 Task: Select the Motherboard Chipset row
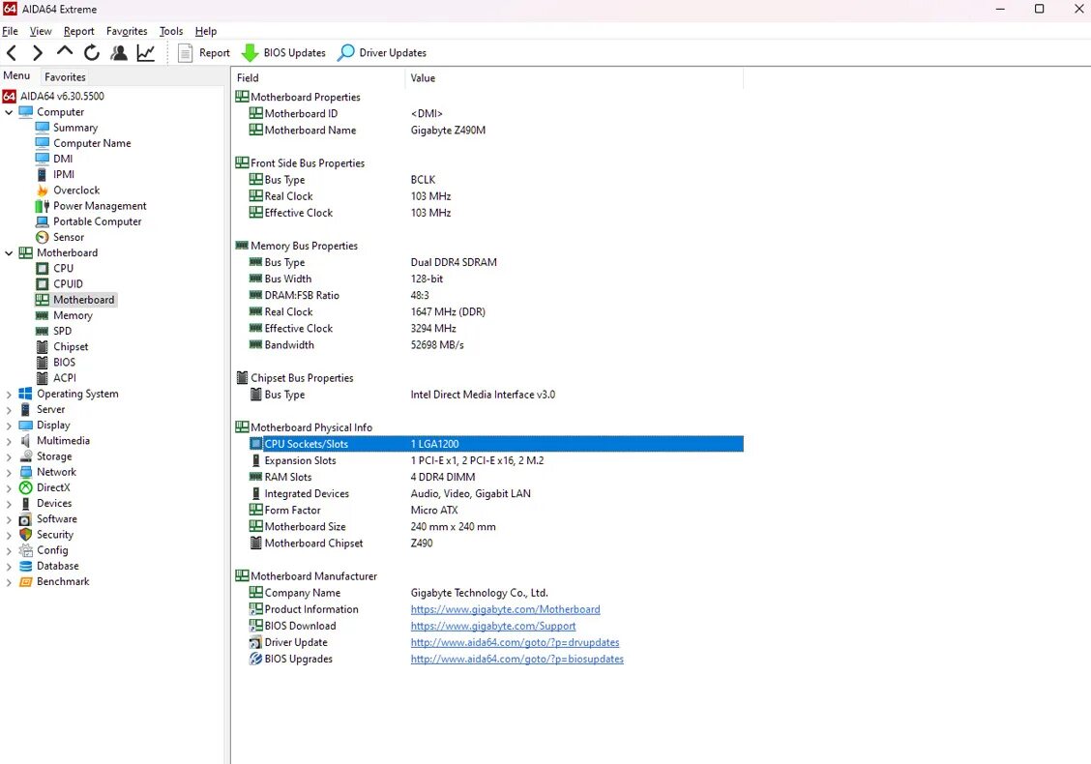coord(496,544)
